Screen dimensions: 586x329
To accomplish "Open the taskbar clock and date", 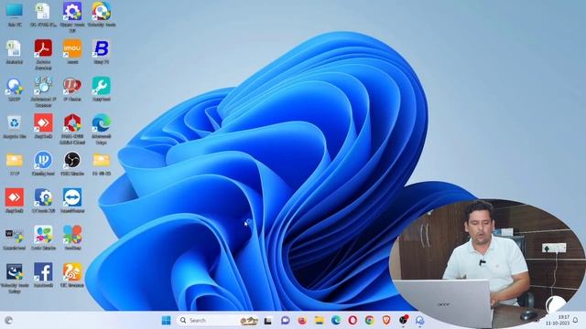I will pyautogui.click(x=559, y=320).
